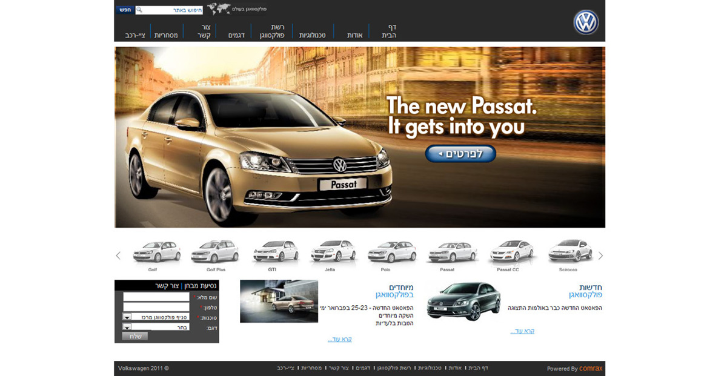Click the comrax link in the footer

(x=591, y=368)
